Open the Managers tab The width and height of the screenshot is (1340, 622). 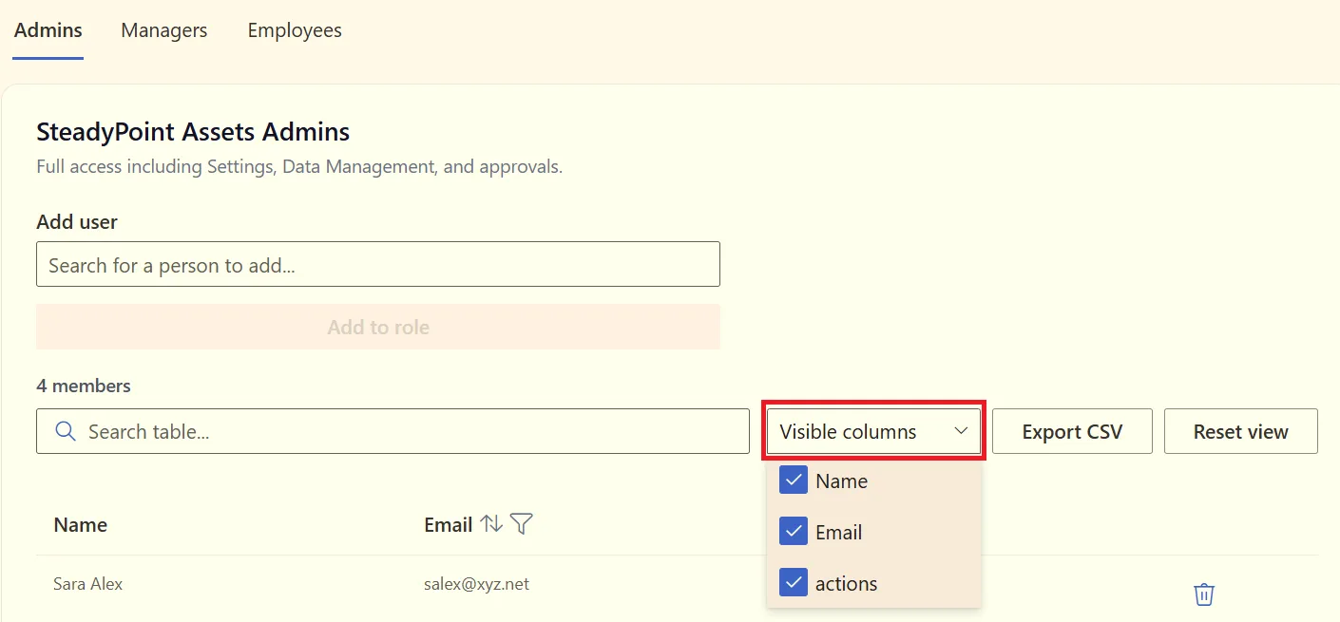click(x=164, y=30)
